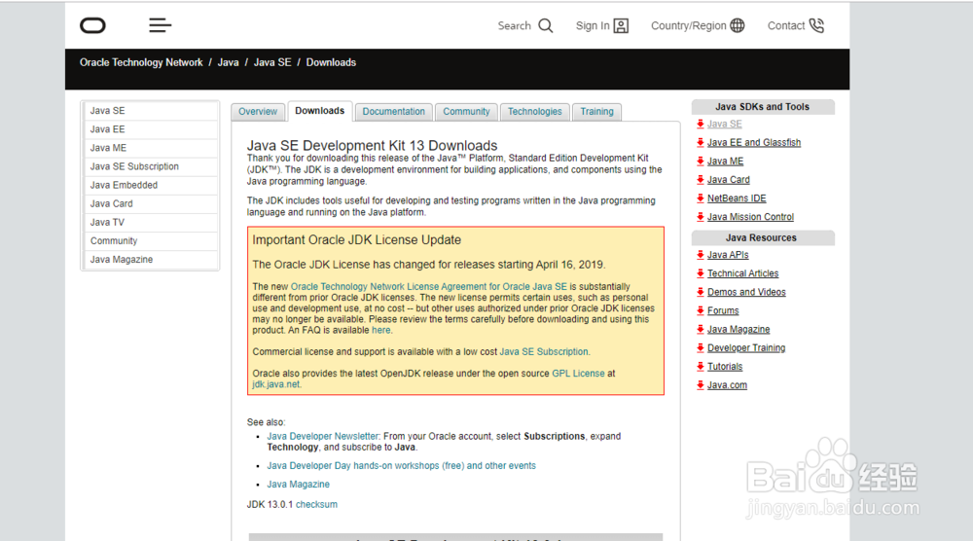Click red arrow beside right-side Java ME
Image resolution: width=973 pixels, height=541 pixels.
[x=700, y=162]
